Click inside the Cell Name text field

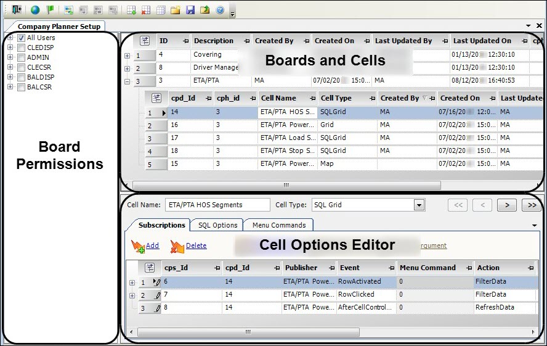217,205
